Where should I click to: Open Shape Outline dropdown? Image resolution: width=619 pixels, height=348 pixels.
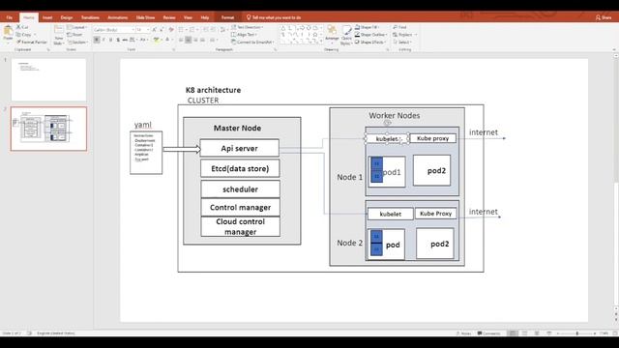371,35
